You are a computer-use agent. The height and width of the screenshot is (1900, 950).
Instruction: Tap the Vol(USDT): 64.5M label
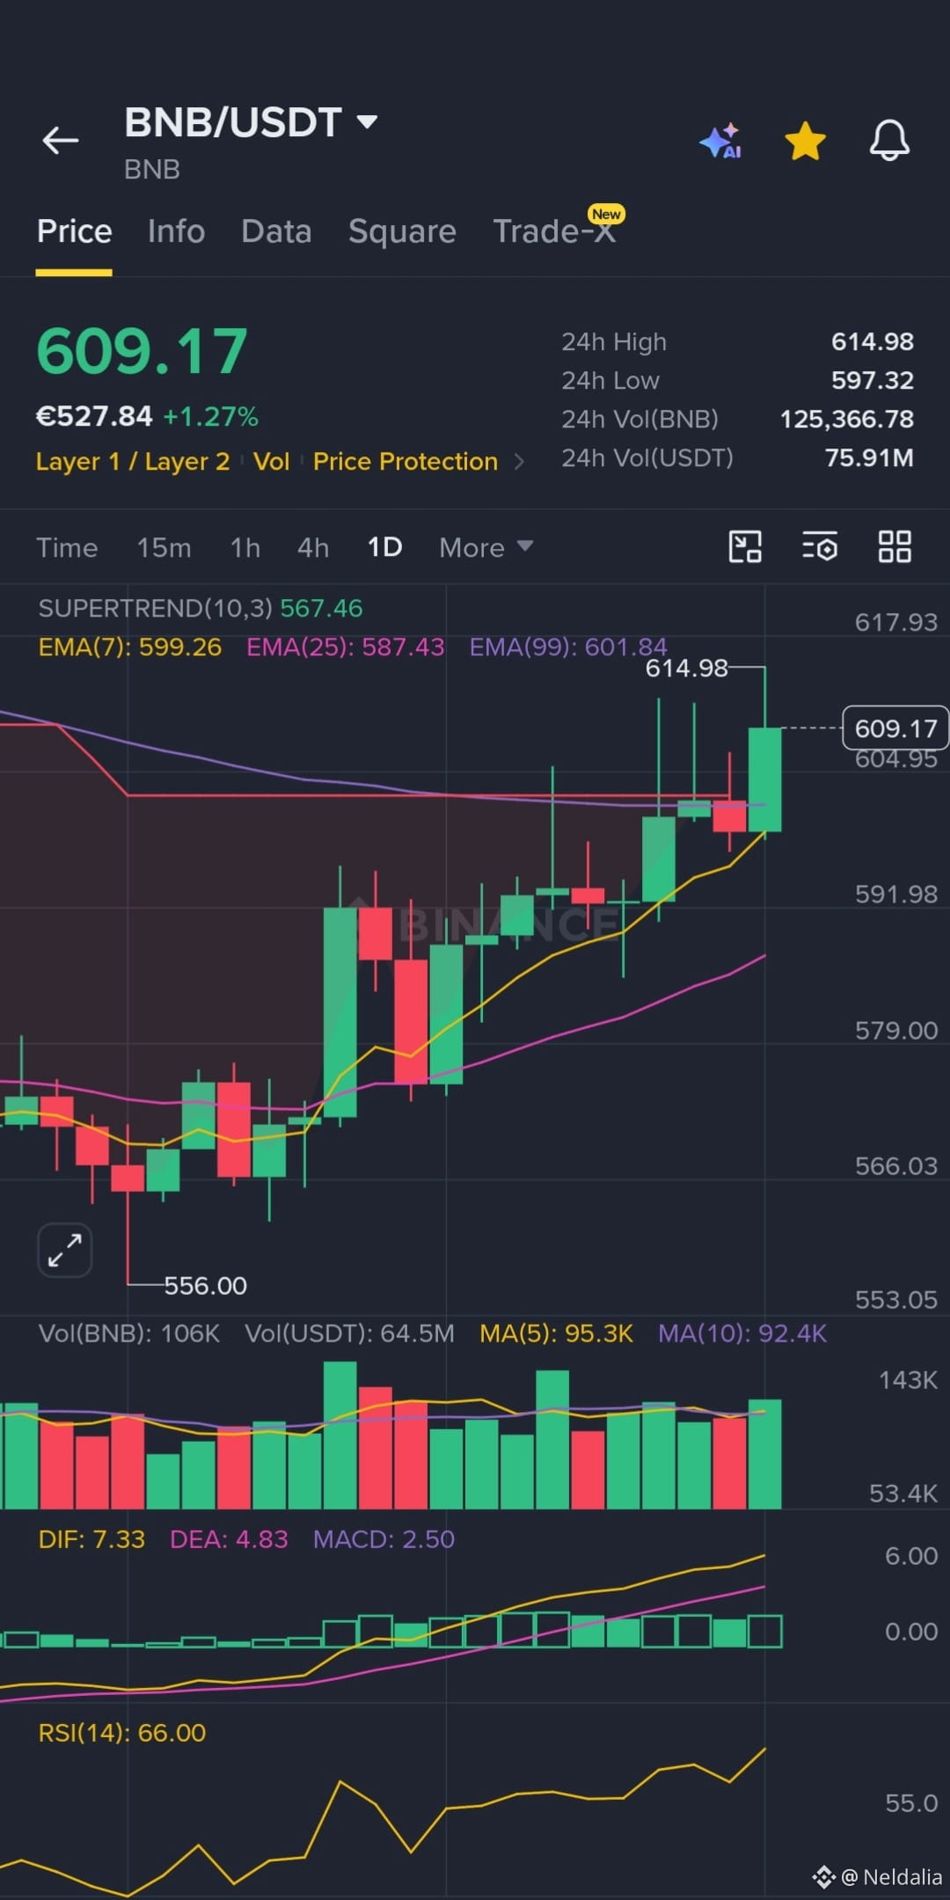tap(349, 1334)
